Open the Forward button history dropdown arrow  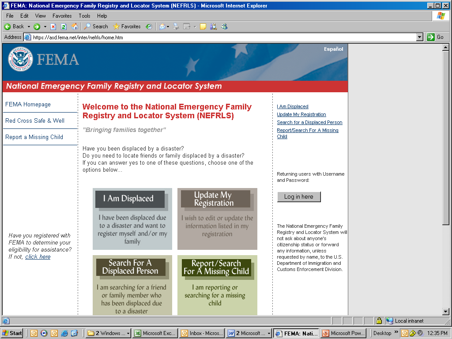[45, 26]
